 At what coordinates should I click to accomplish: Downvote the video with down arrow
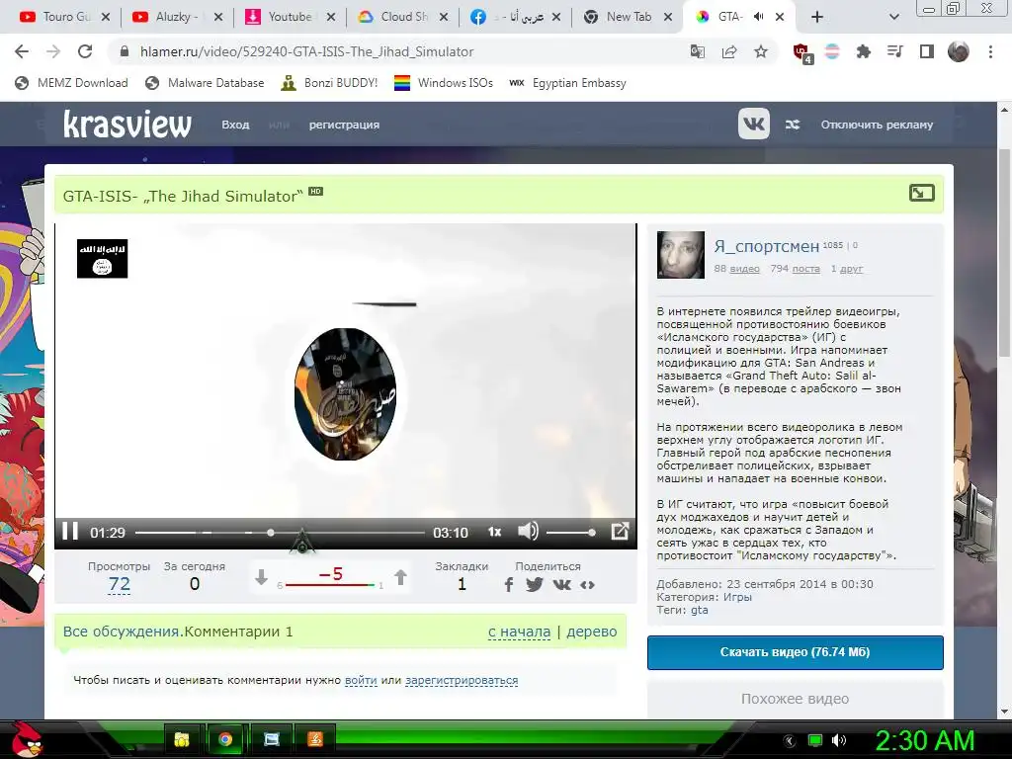click(261, 577)
